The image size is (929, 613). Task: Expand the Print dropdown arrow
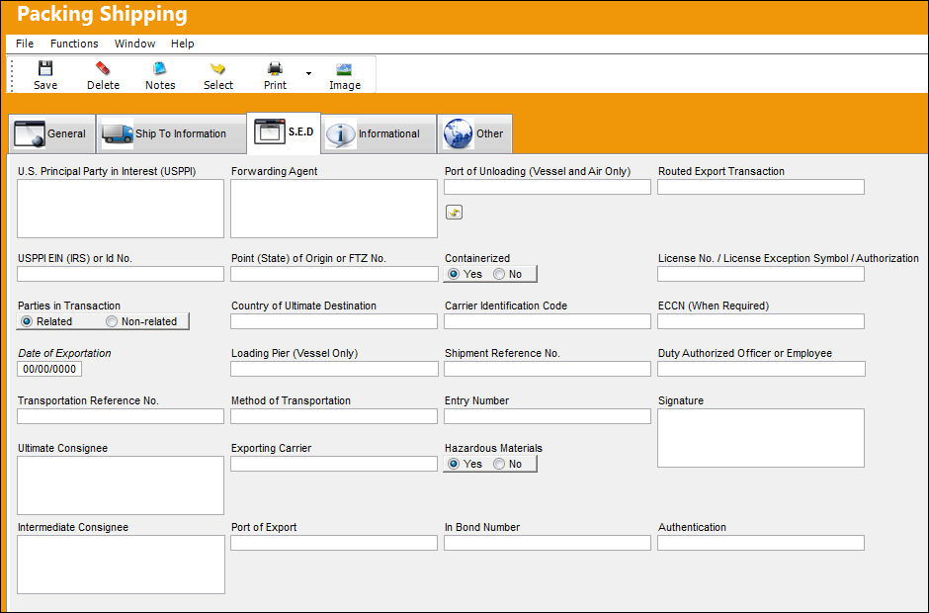308,73
